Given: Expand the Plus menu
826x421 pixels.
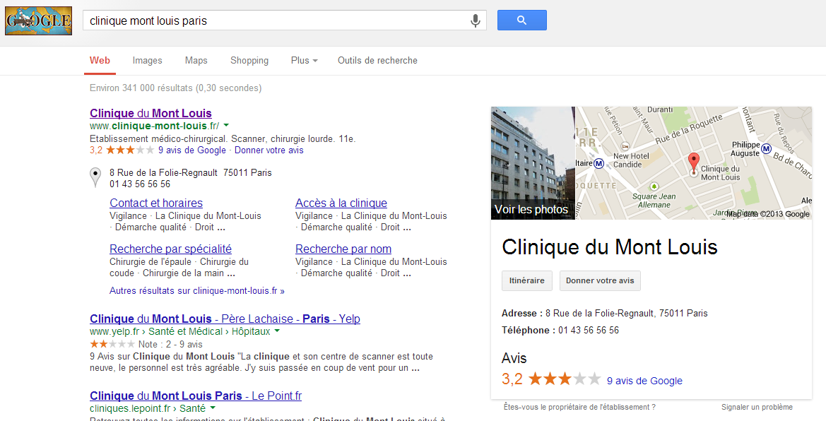Looking at the screenshot, I should 305,61.
